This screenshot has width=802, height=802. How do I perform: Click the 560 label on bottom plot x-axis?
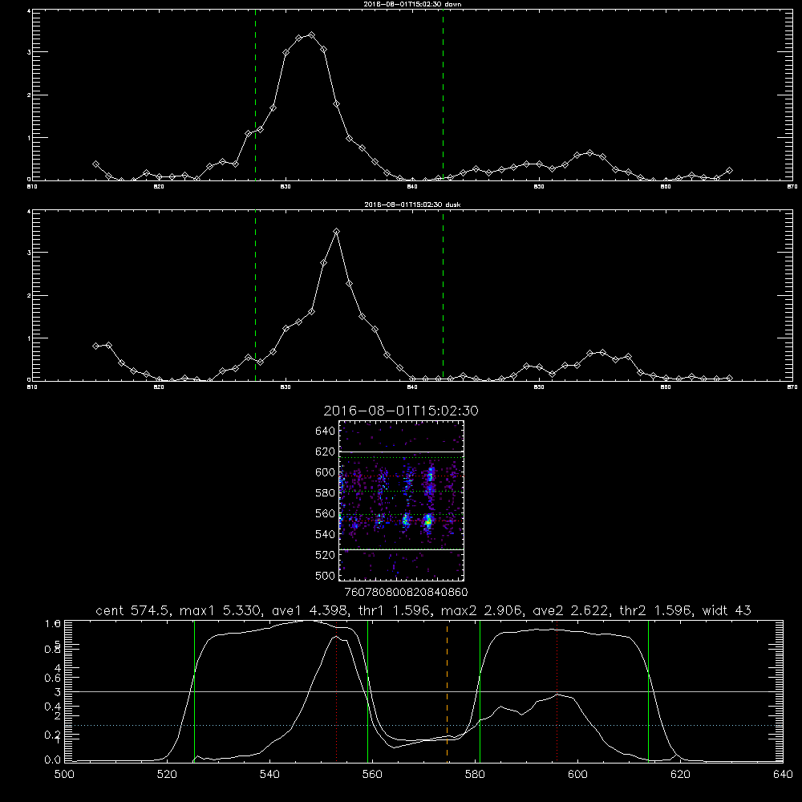(x=372, y=775)
